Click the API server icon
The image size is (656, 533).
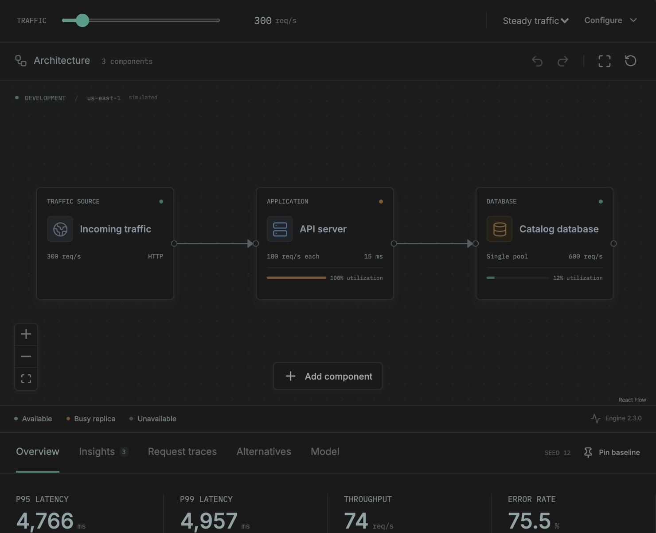coord(280,229)
